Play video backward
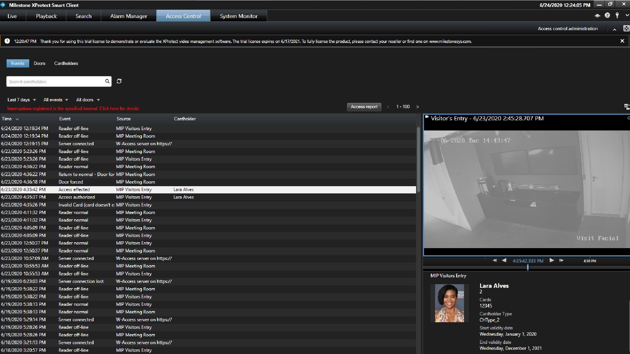This screenshot has width=630, height=354. (504, 260)
